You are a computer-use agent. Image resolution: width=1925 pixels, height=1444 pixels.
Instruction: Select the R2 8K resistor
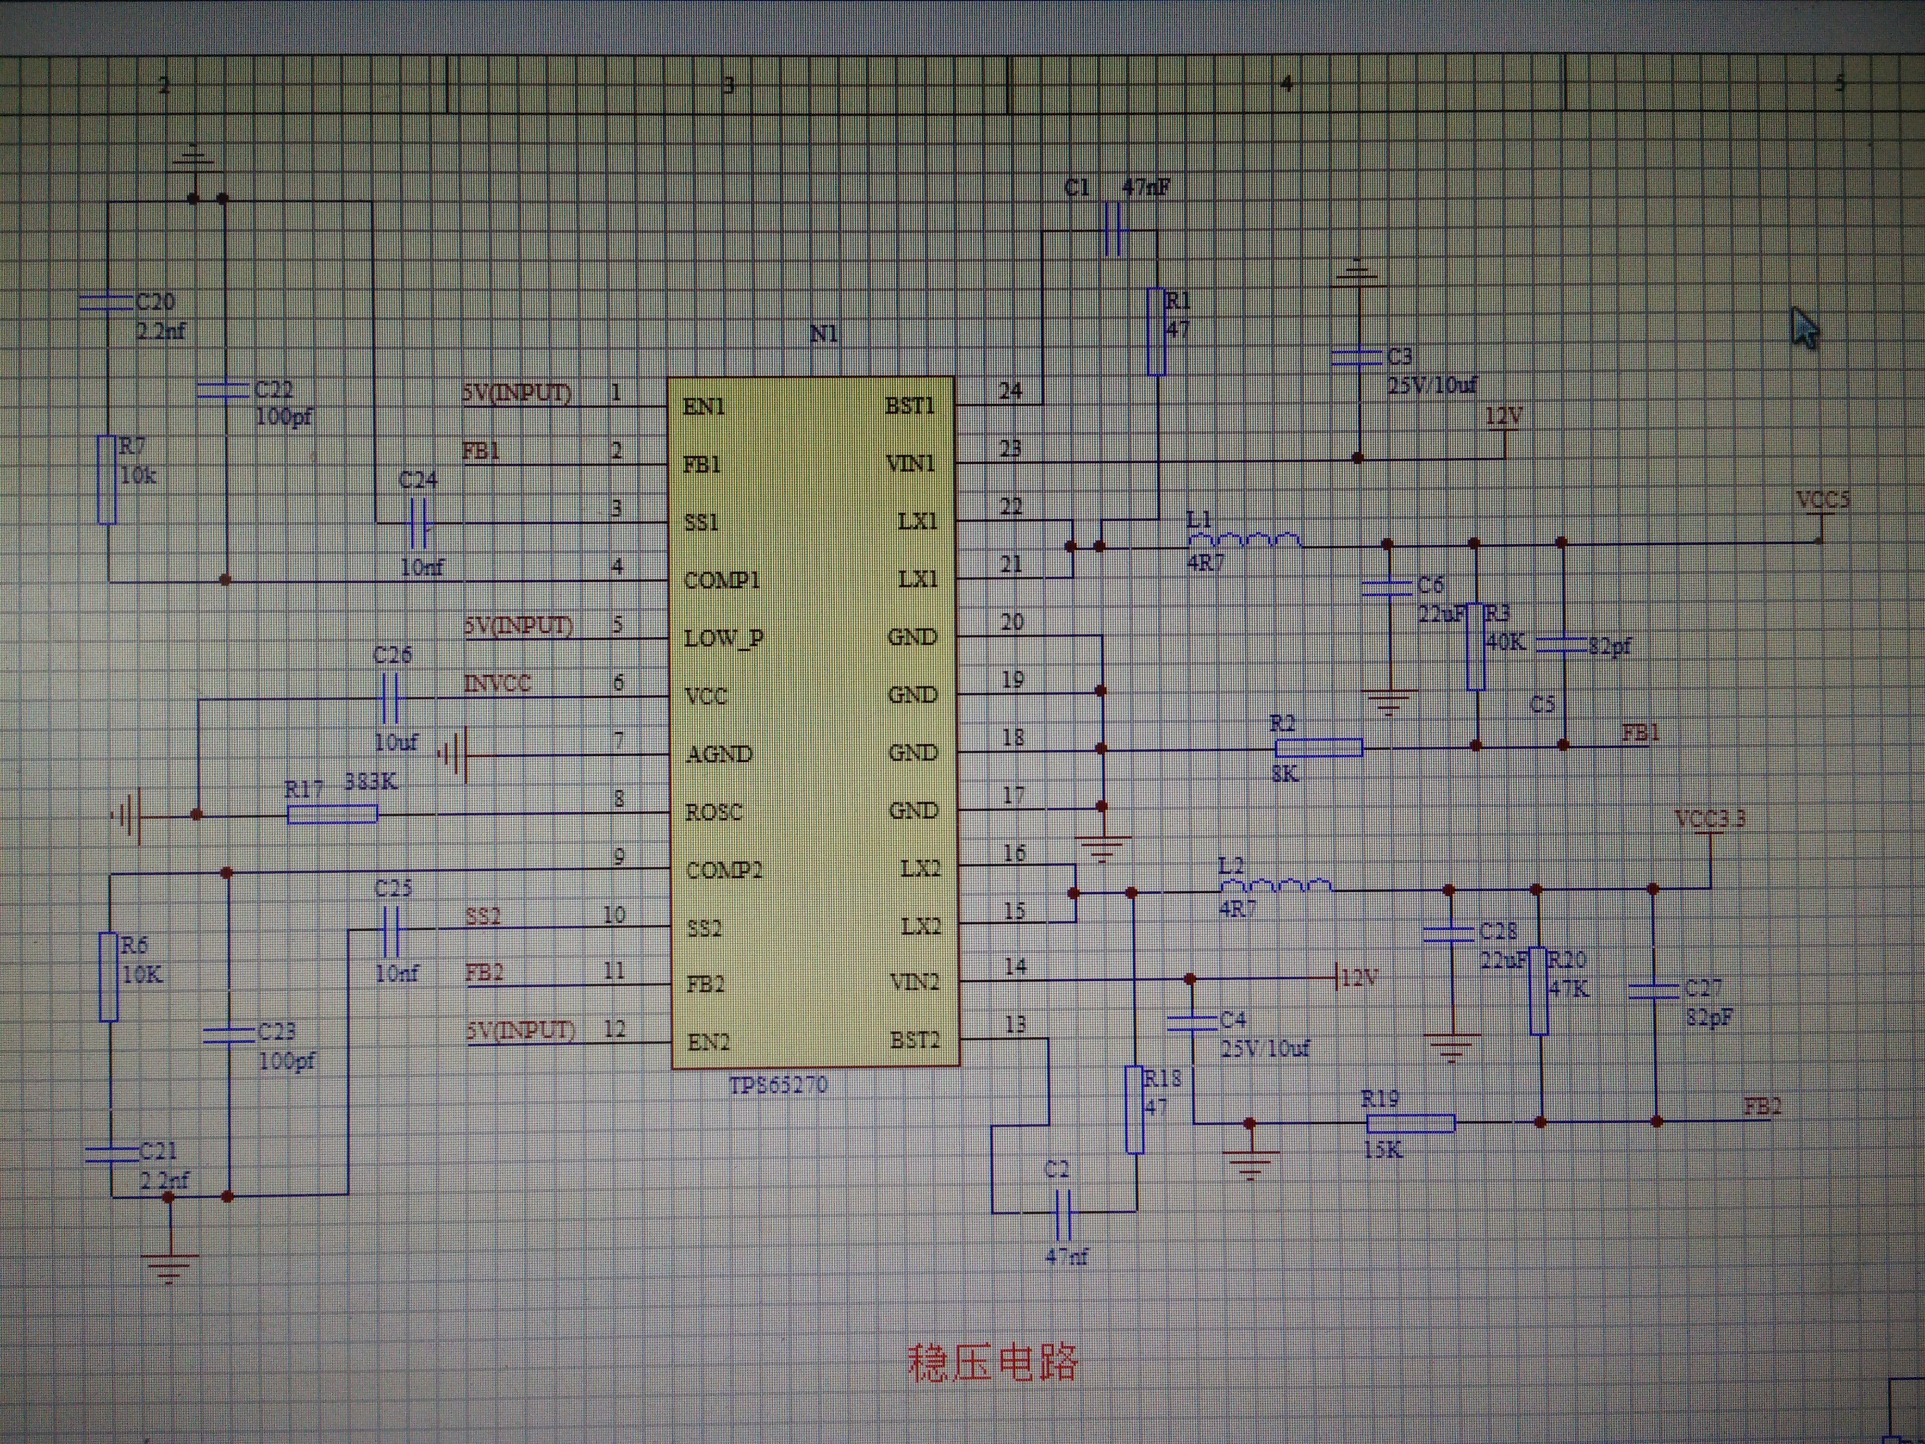pos(1318,747)
